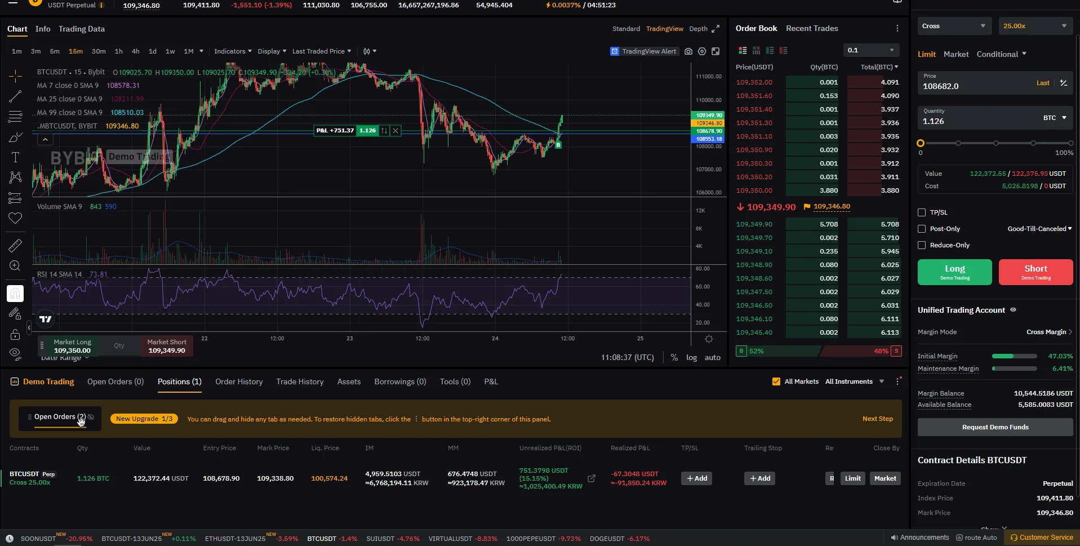This screenshot has width=1080, height=546.
Task: Switch to the Trade History tab
Action: pyautogui.click(x=300, y=381)
